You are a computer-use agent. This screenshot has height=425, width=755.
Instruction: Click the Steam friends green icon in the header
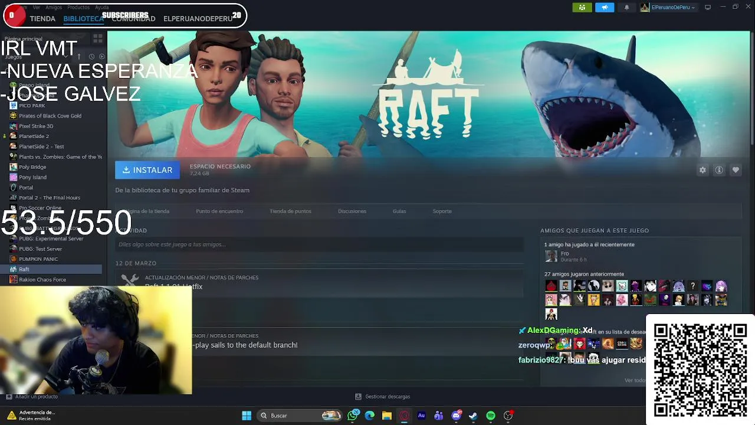coord(582,7)
